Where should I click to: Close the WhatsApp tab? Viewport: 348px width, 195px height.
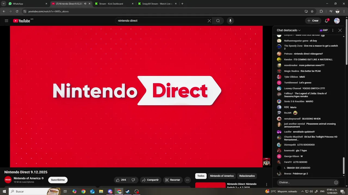46,4
